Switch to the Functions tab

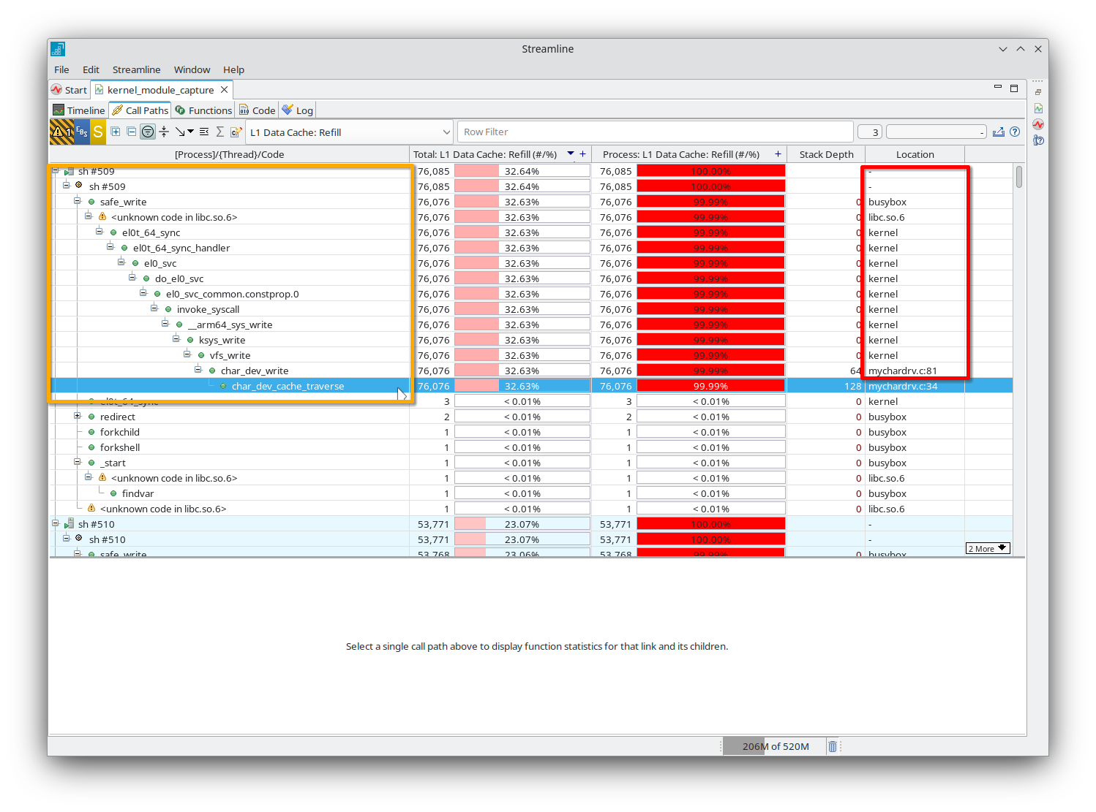click(203, 110)
